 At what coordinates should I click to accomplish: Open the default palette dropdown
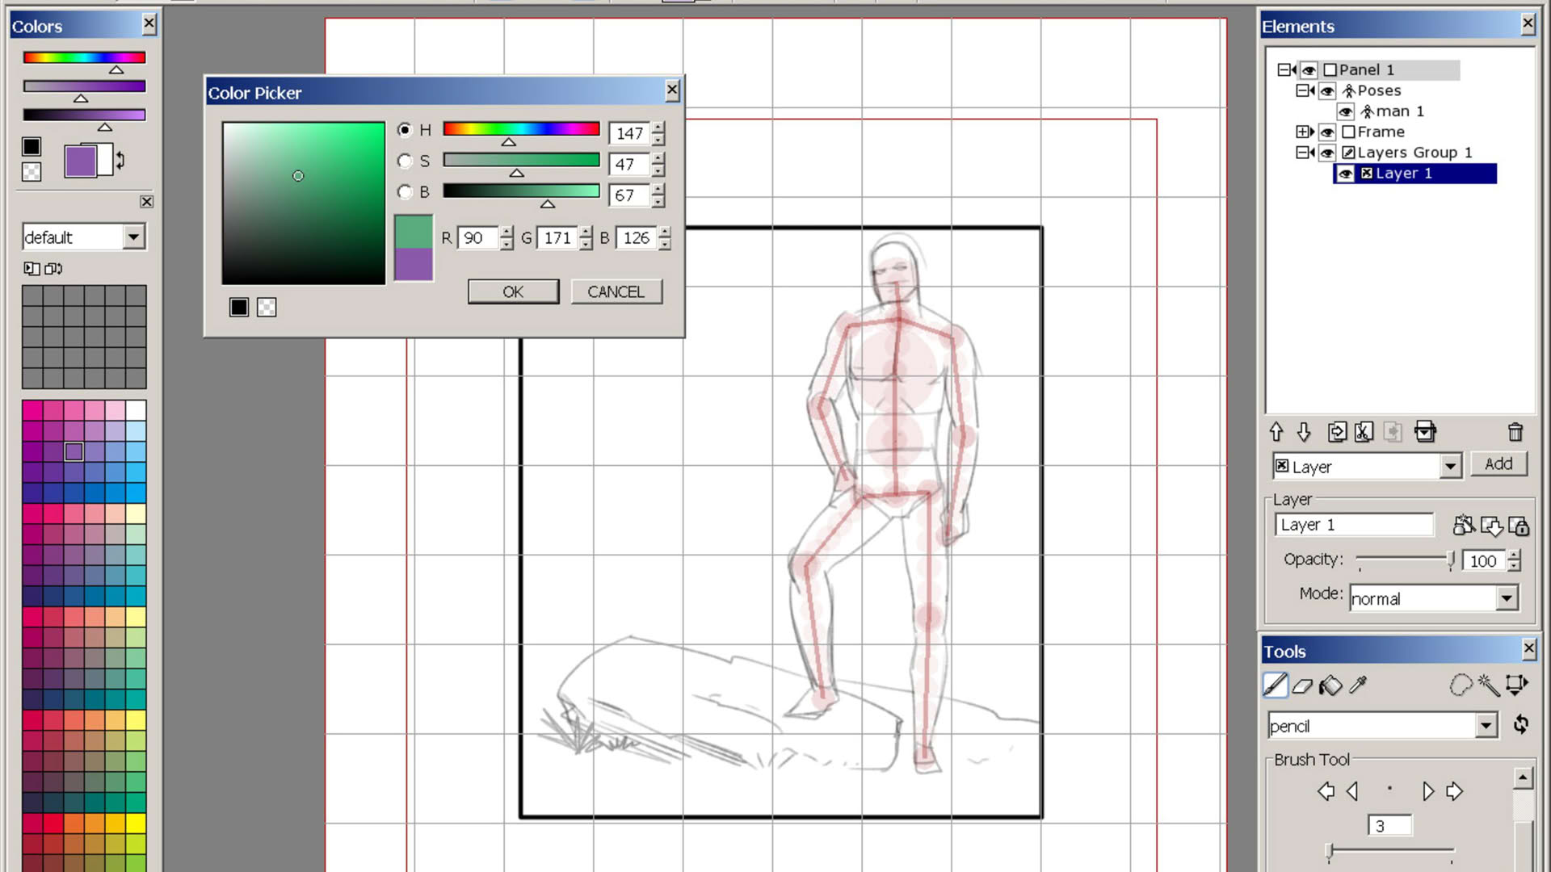click(x=133, y=237)
